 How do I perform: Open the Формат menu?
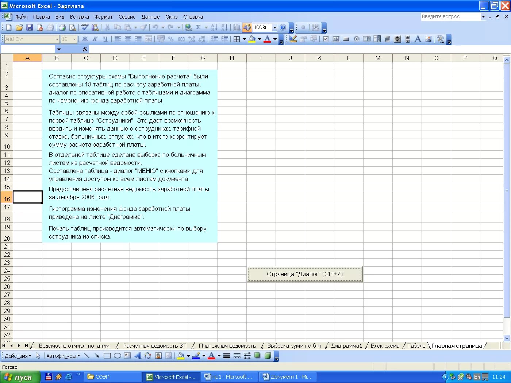pos(104,17)
